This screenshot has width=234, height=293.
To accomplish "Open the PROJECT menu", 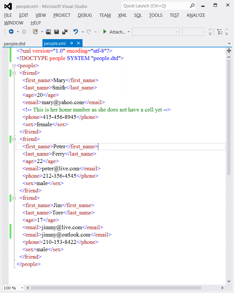I will point(62,15).
